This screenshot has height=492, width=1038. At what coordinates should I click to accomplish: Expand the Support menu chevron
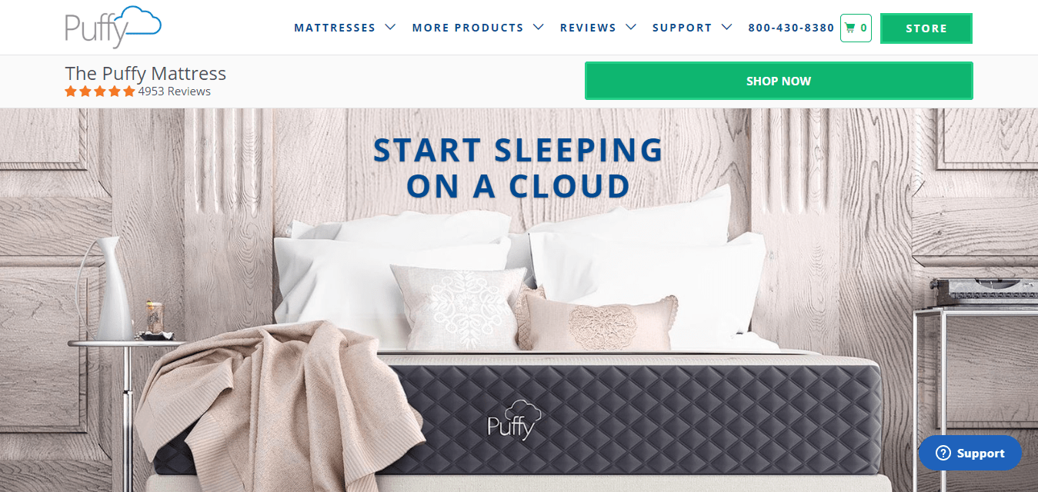pyautogui.click(x=726, y=27)
